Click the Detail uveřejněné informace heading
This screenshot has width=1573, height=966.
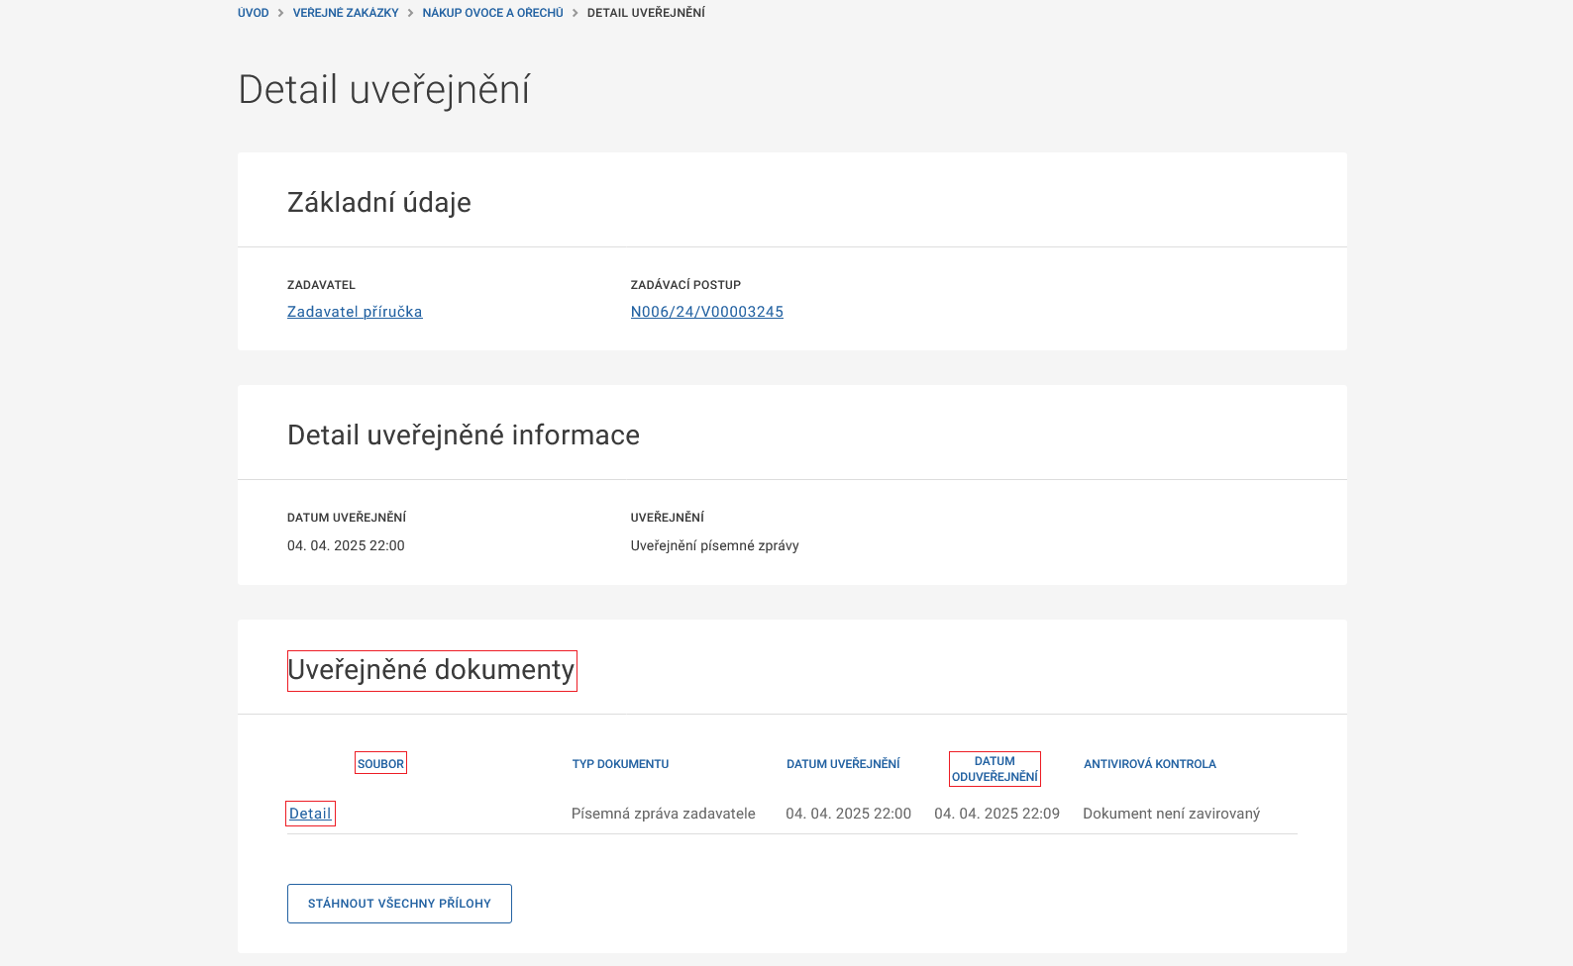464,435
